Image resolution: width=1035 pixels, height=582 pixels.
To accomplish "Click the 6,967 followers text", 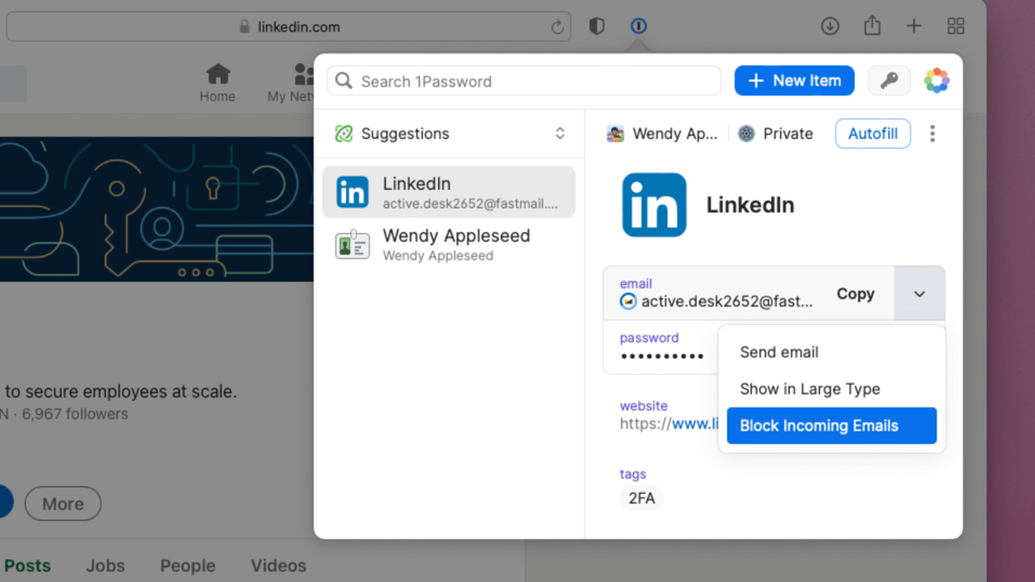I will click(75, 414).
